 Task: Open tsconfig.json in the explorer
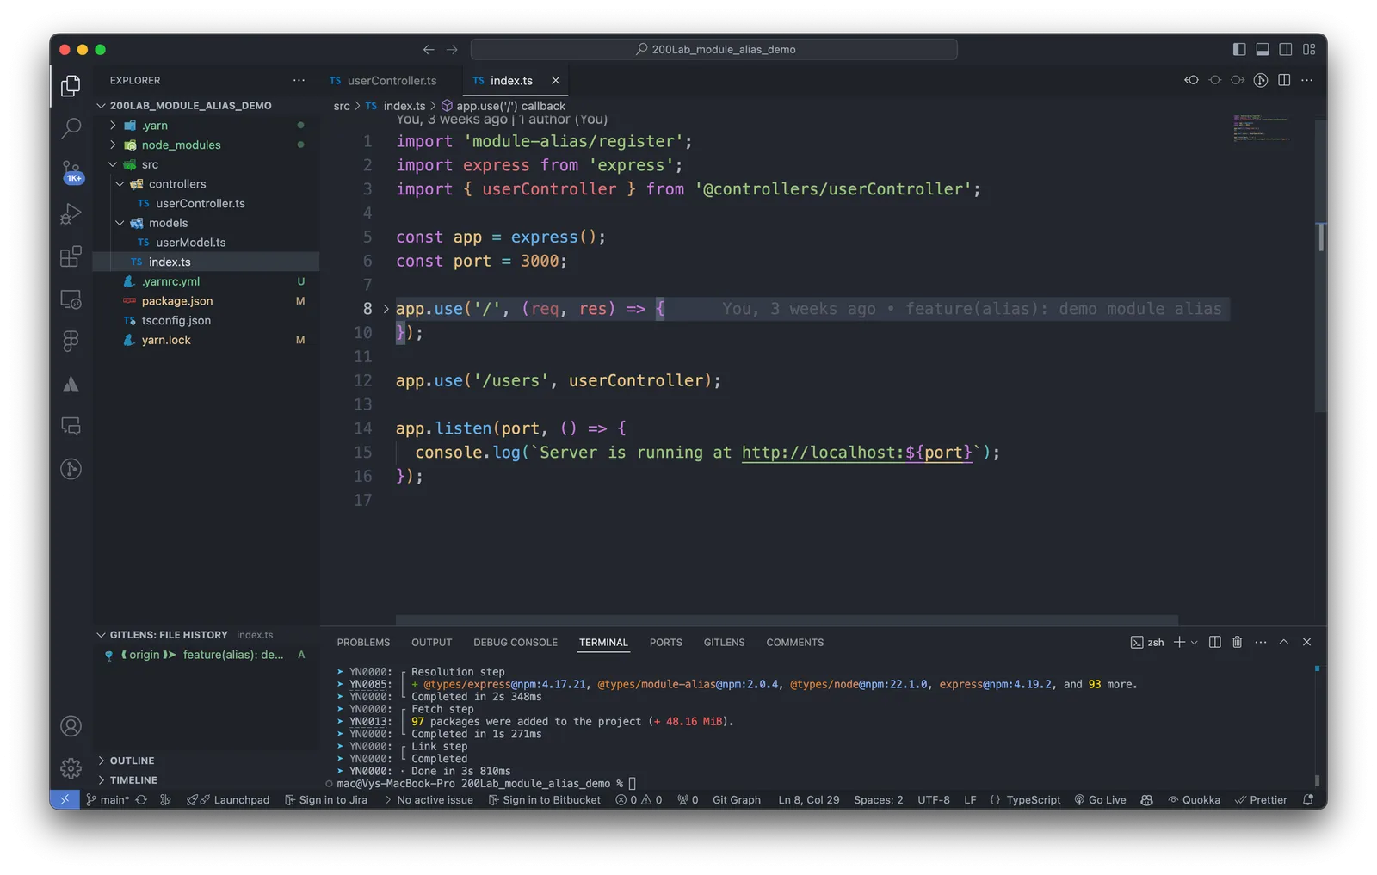(x=206, y=320)
